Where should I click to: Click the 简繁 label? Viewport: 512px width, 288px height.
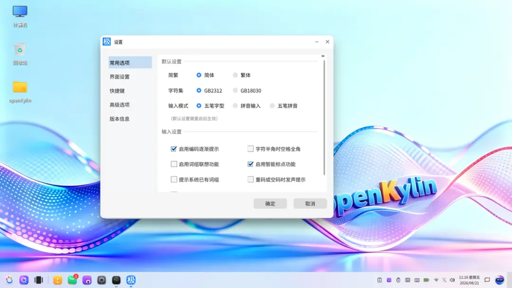[173, 75]
